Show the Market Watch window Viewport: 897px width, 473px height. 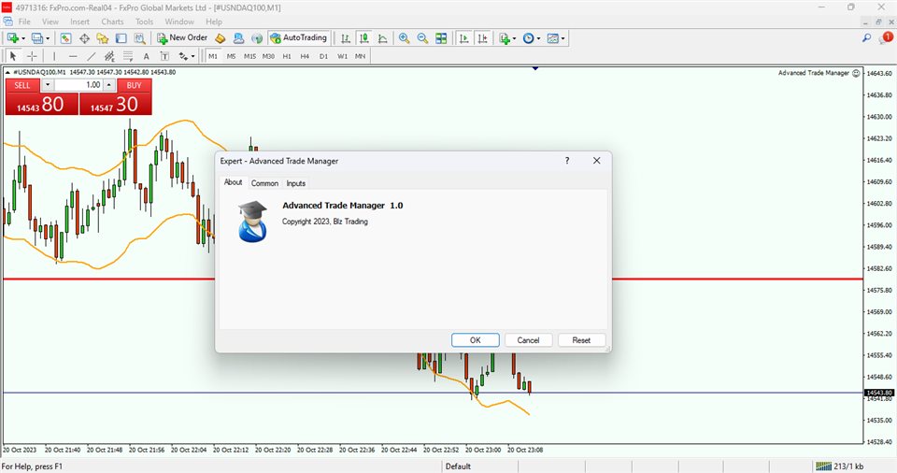(65, 38)
